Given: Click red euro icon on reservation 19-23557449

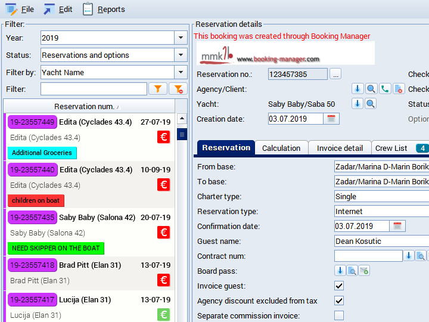Looking at the screenshot, I should [x=164, y=137].
